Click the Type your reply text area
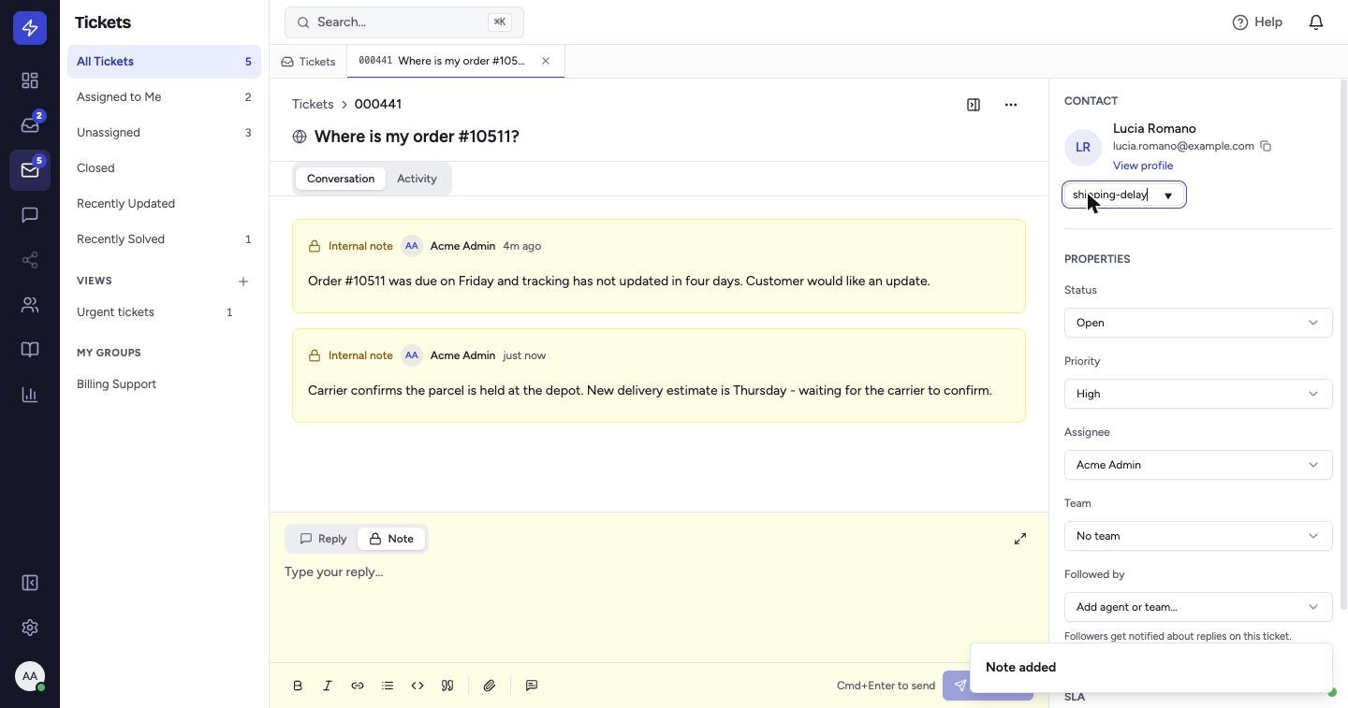The height and width of the screenshot is (708, 1348). tap(659, 608)
